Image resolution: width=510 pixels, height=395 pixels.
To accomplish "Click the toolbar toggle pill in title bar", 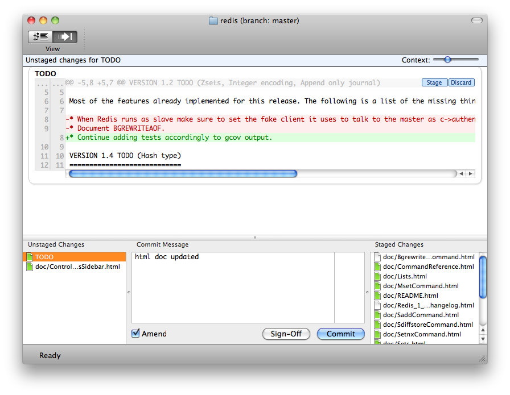I will tap(477, 20).
